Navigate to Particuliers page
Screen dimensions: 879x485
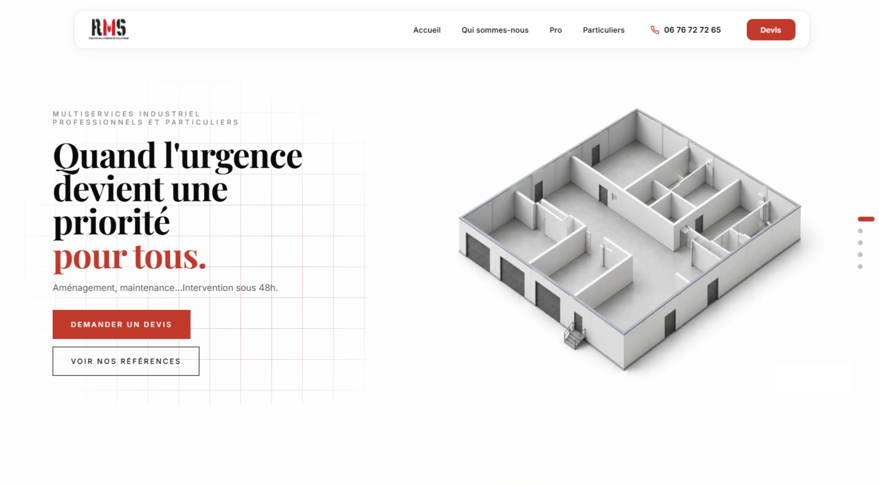pos(603,30)
